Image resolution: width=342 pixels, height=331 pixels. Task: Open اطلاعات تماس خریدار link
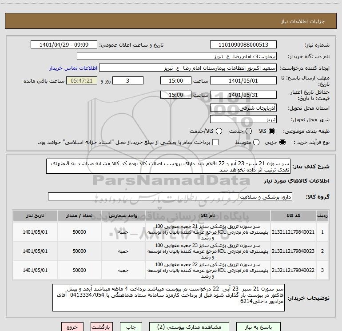(x=73, y=68)
